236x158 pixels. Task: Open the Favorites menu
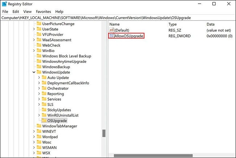[43, 12]
